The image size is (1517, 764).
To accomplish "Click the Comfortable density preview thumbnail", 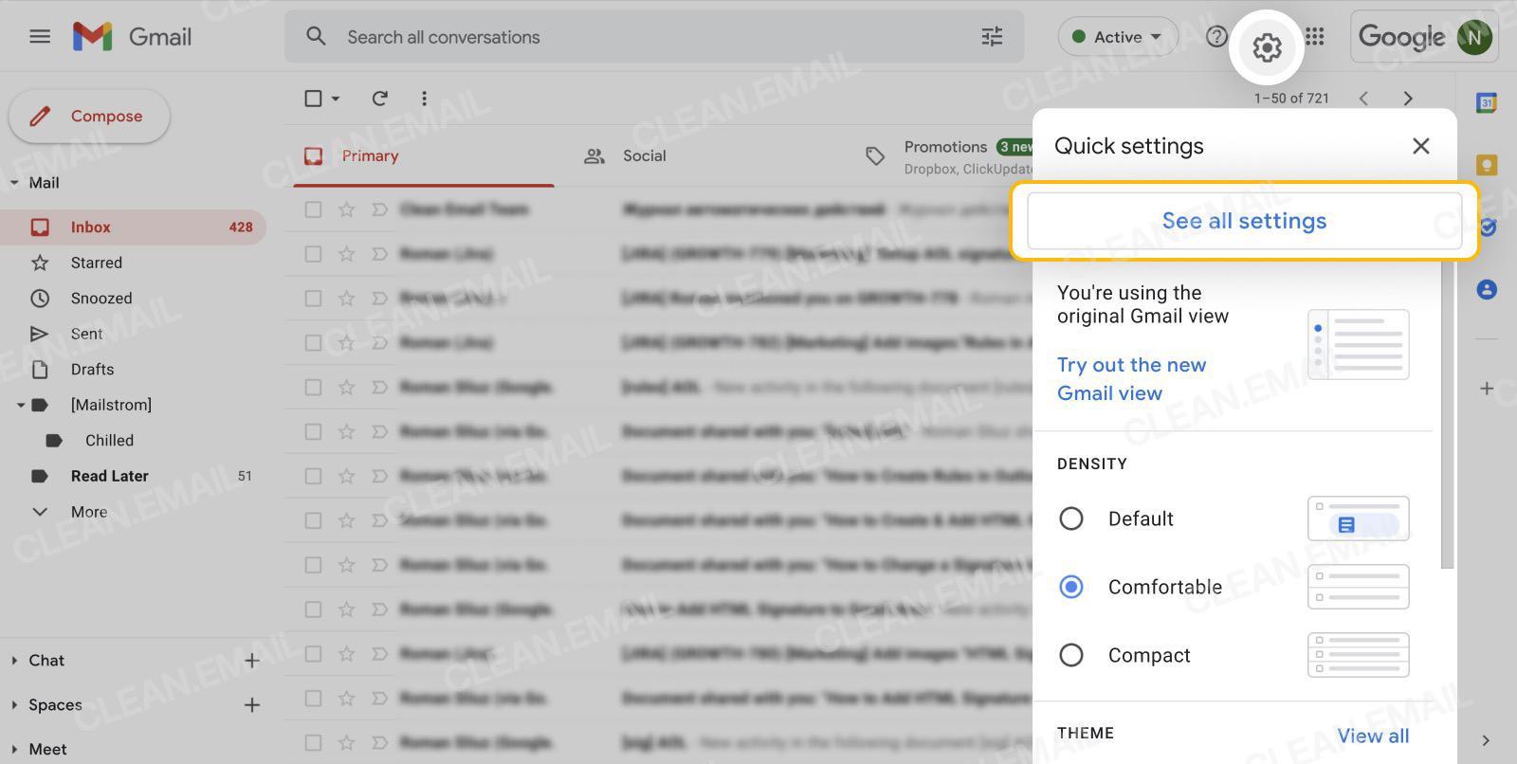I will coord(1358,587).
